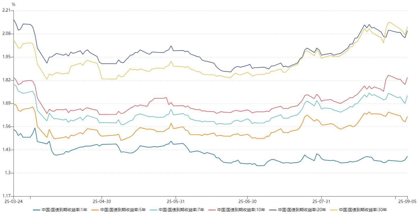Screen dimensions: 418x215
Task: Click the % unit label above the y-axis
Action: [14, 4]
